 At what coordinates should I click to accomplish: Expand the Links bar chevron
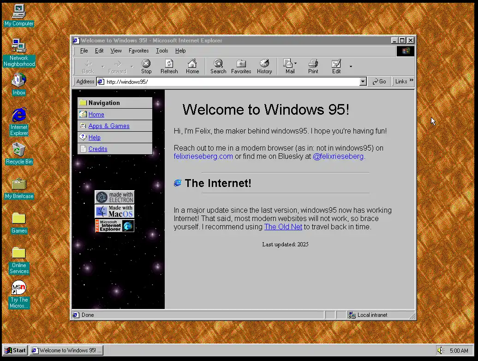click(411, 80)
